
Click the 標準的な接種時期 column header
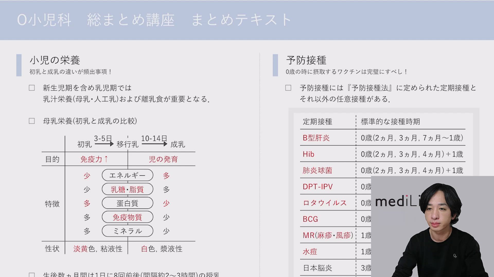click(x=390, y=122)
